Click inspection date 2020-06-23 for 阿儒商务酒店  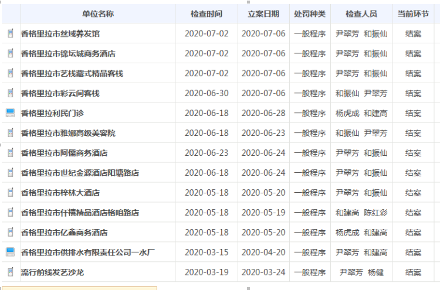(x=207, y=153)
